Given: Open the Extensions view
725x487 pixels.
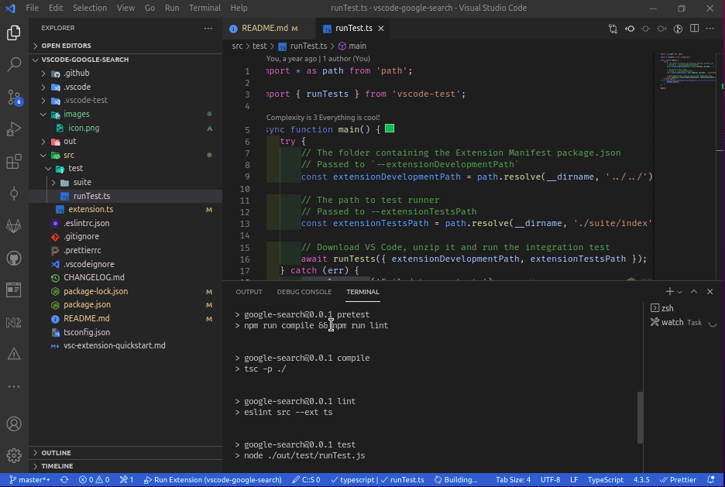Looking at the screenshot, I should pyautogui.click(x=14, y=162).
